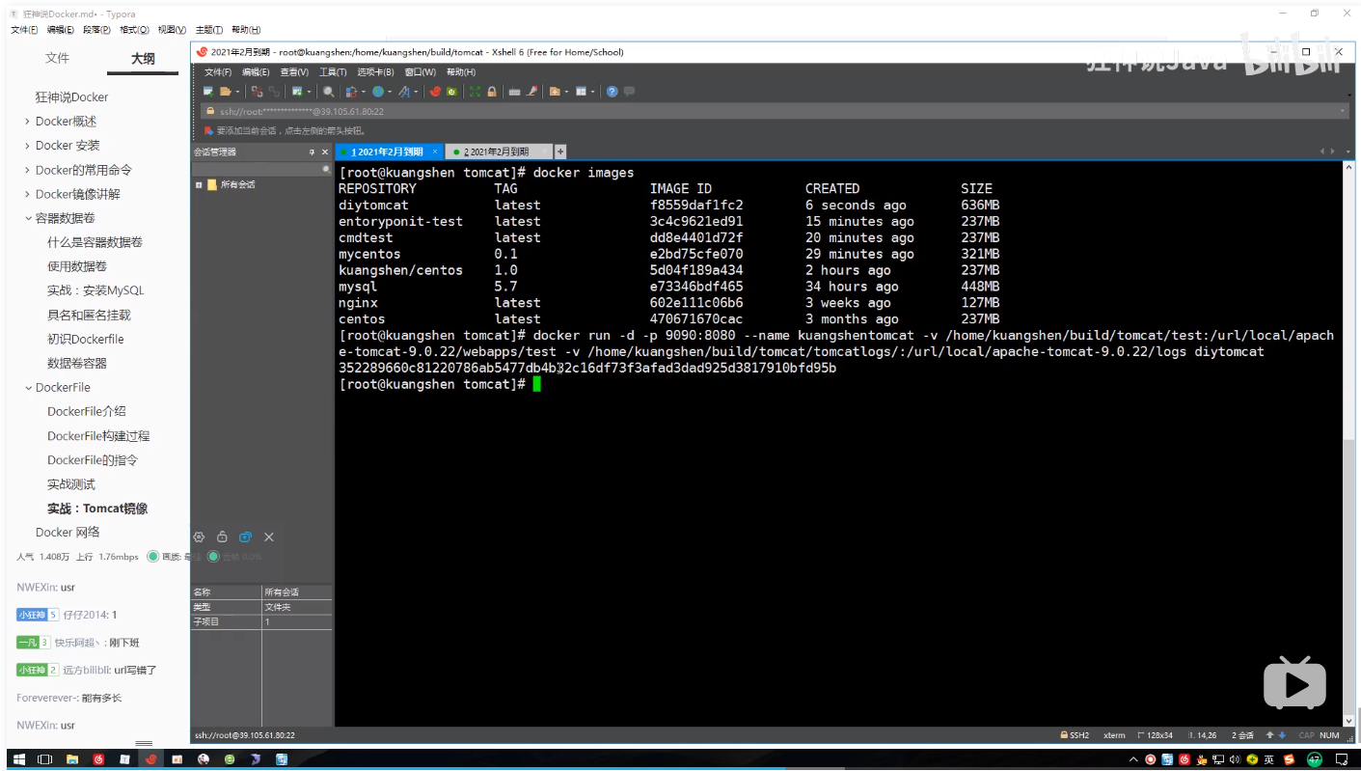This screenshot has width=1361, height=771.
Task: Click the plus button to add new tab
Action: click(560, 151)
